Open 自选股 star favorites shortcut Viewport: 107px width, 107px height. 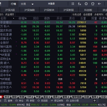coord(43,101)
